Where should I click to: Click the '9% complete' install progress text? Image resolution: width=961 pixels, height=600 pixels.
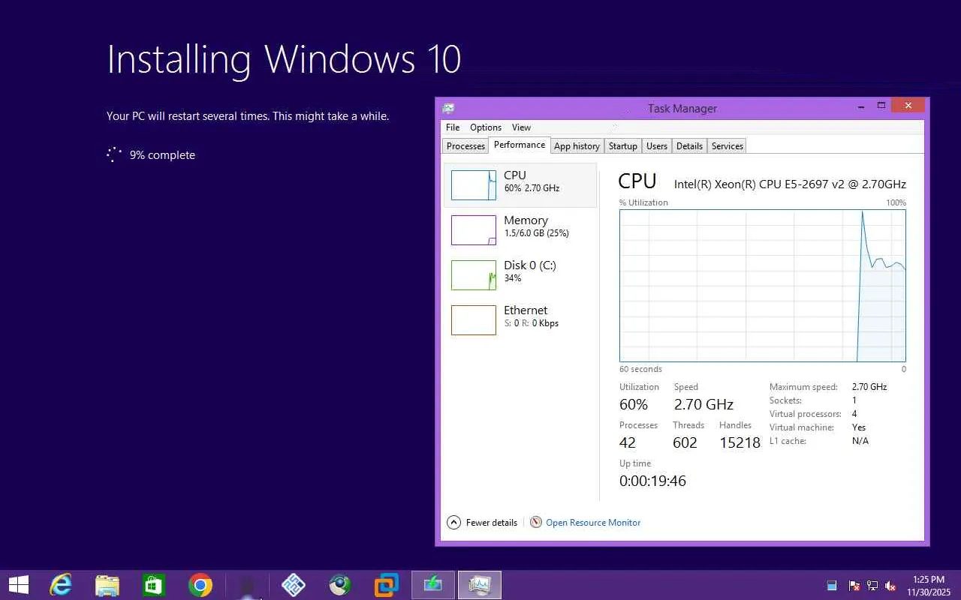162,155
